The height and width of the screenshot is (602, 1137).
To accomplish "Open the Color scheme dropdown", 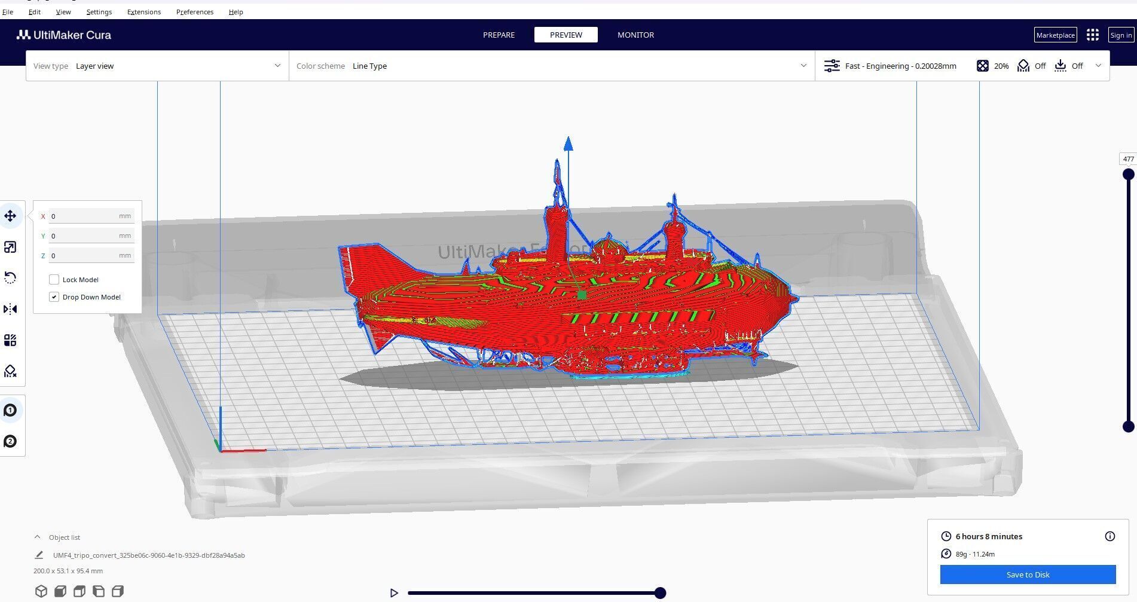I will tap(552, 66).
